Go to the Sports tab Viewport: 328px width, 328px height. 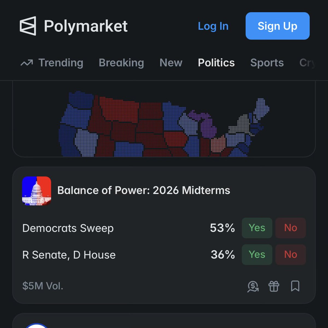(x=267, y=63)
